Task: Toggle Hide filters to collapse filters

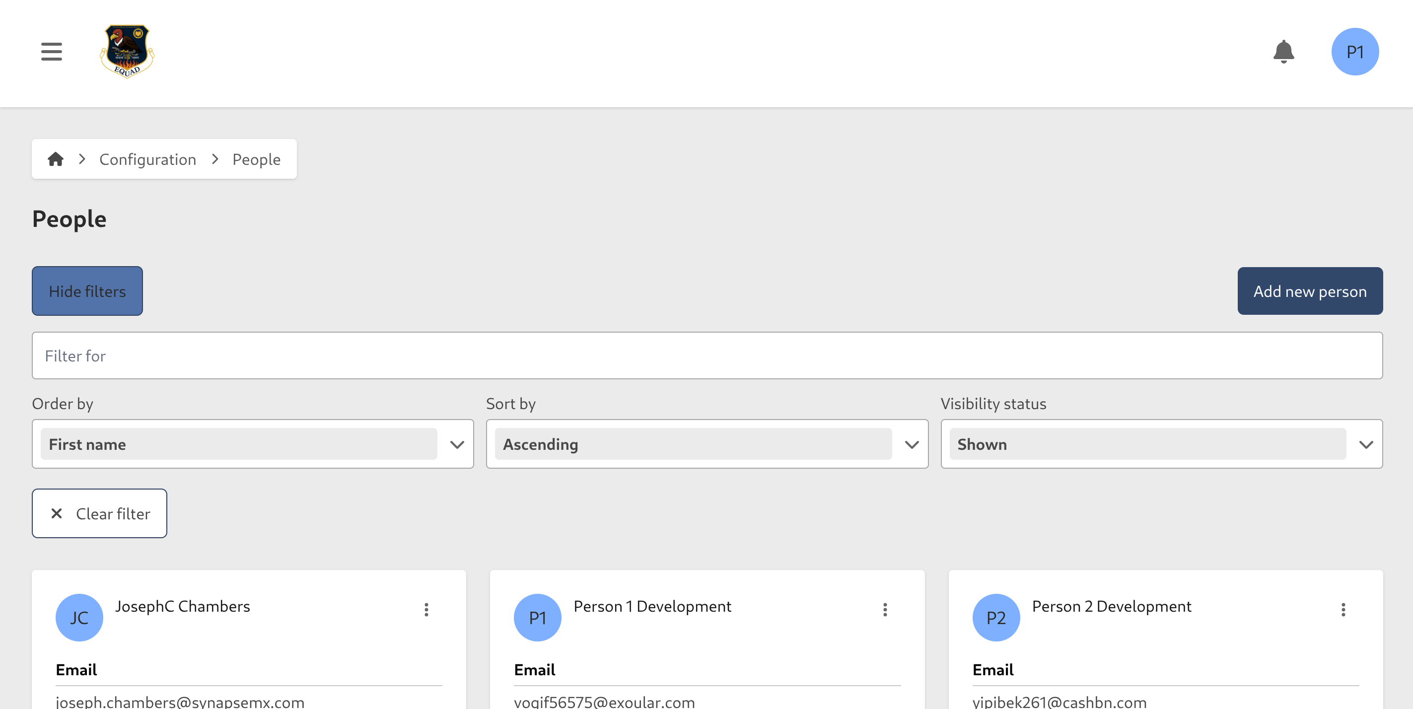Action: [x=87, y=291]
